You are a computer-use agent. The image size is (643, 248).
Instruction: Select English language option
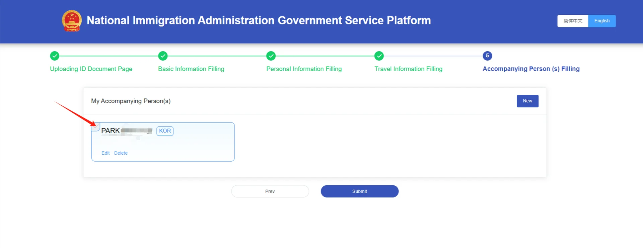tap(602, 21)
